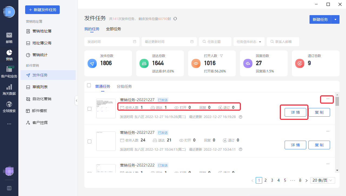This screenshot has width=346, height=196.
Task: Switch to the 分批任务 tab
Action: point(124,86)
